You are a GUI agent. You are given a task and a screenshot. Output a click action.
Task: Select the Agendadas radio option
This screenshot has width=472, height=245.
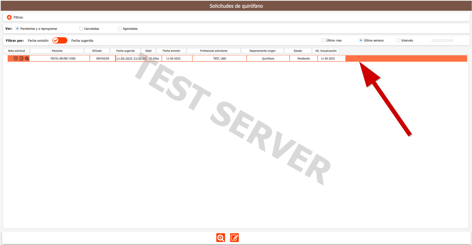pos(120,29)
